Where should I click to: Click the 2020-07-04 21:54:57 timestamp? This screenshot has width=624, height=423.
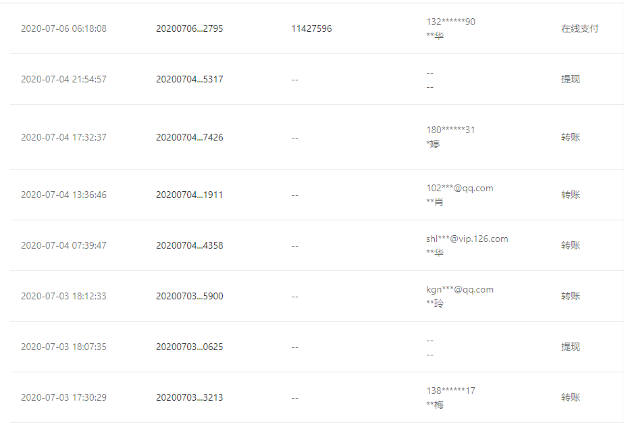click(x=63, y=79)
